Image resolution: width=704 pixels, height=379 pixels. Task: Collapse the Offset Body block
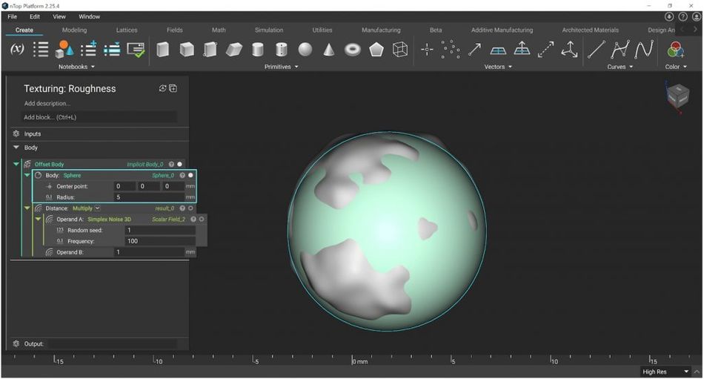point(16,164)
